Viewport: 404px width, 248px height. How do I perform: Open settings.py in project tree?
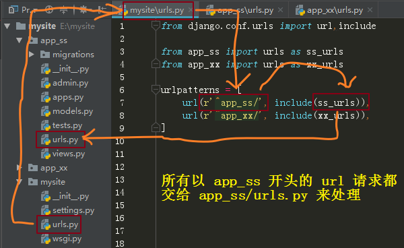coord(73,210)
